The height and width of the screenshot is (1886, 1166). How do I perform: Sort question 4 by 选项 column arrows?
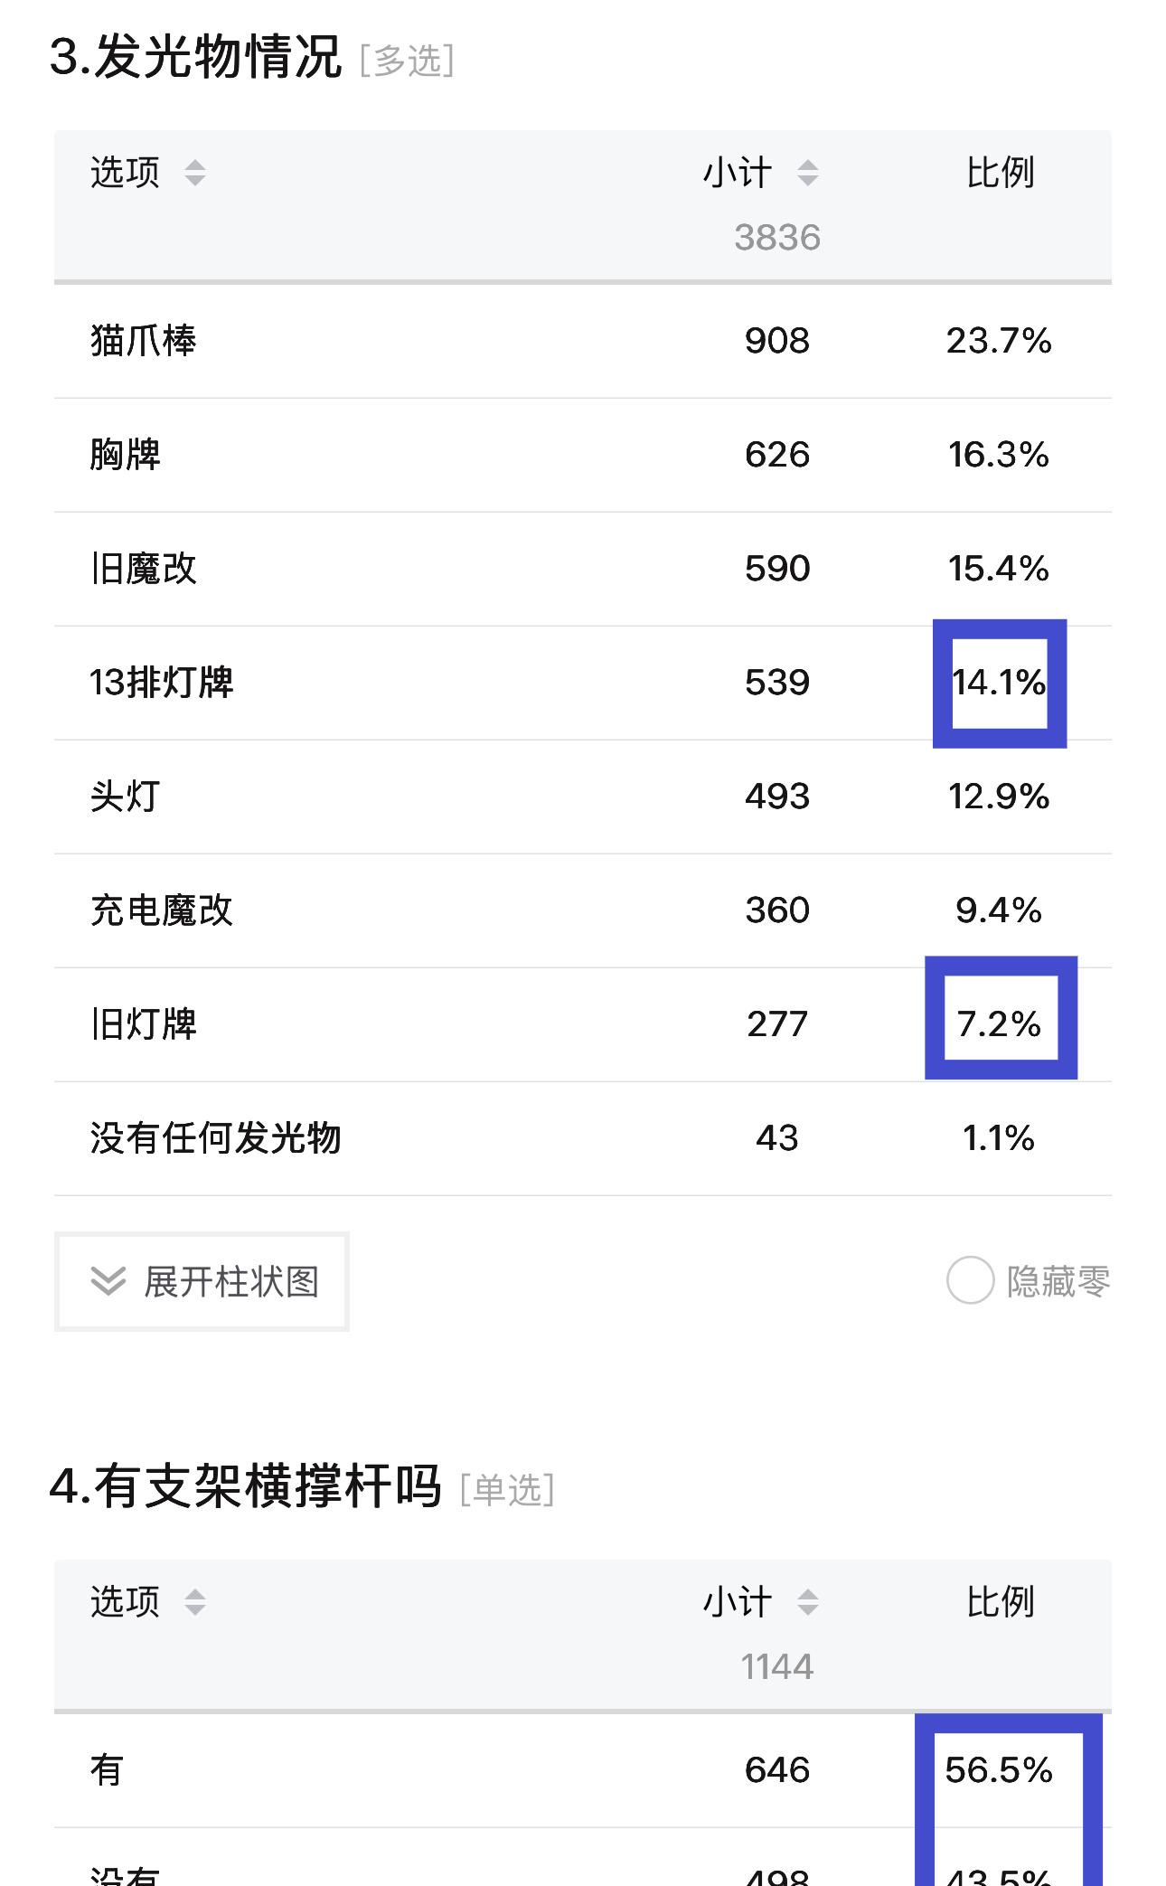(194, 1602)
